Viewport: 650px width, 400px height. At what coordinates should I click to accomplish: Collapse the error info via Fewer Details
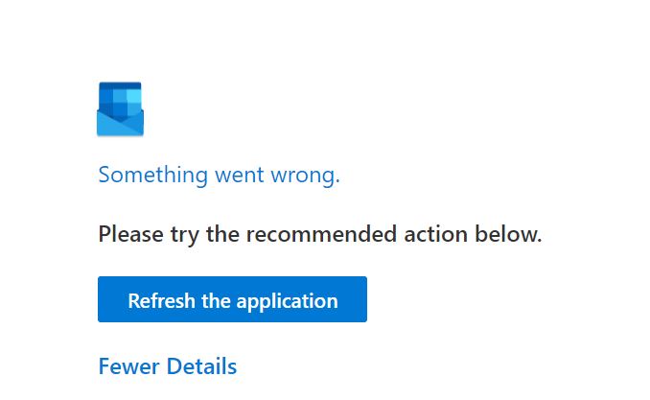tap(168, 366)
